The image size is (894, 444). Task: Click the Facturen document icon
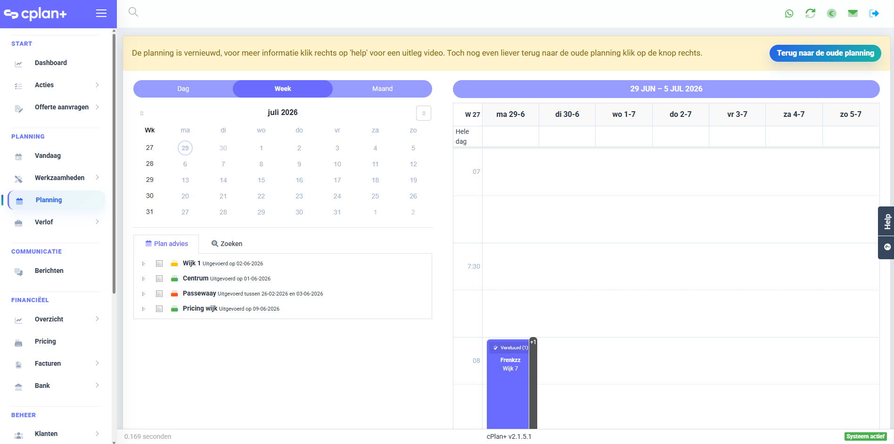point(18,364)
